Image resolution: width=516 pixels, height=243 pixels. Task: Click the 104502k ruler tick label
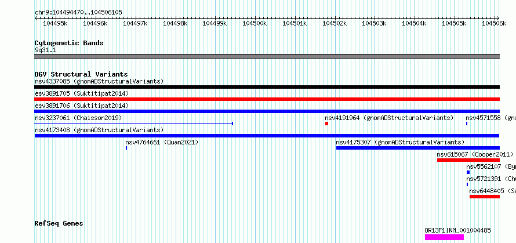click(335, 23)
